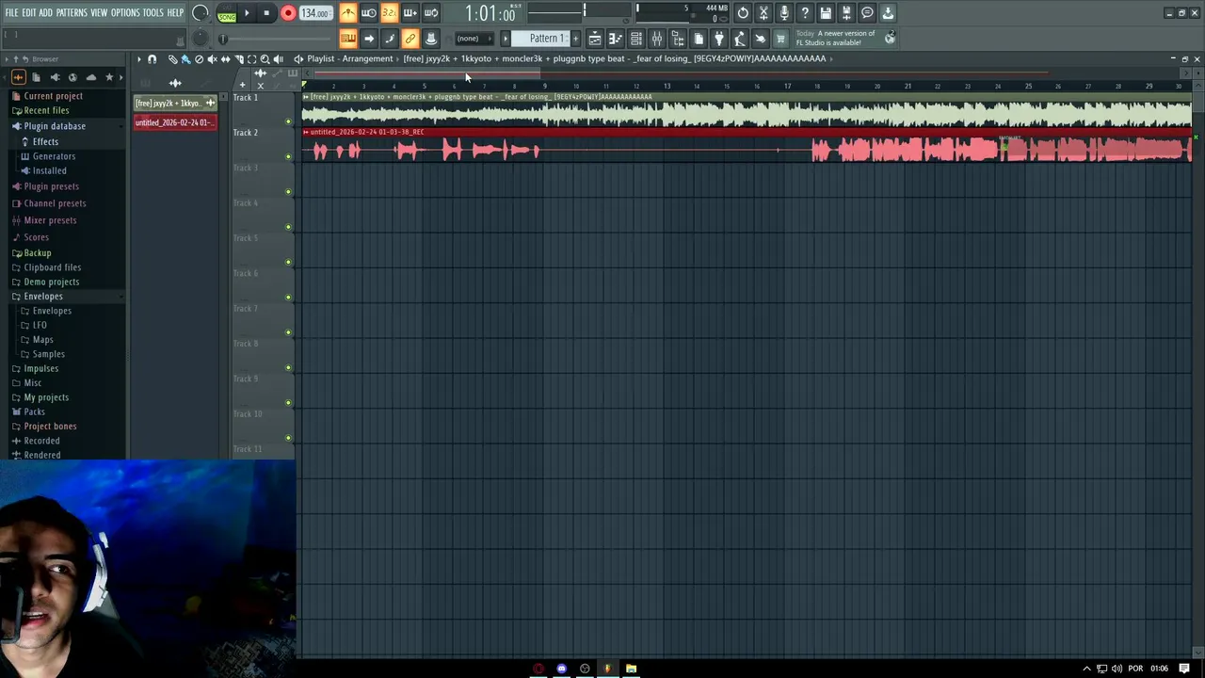Viewport: 1205px width, 678px height.
Task: Open the ADD menu
Action: tap(45, 13)
